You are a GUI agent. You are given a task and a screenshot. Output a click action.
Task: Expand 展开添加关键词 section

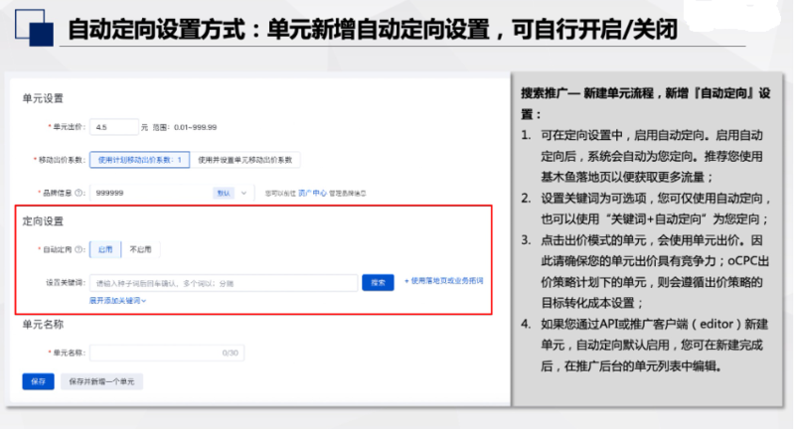click(117, 301)
